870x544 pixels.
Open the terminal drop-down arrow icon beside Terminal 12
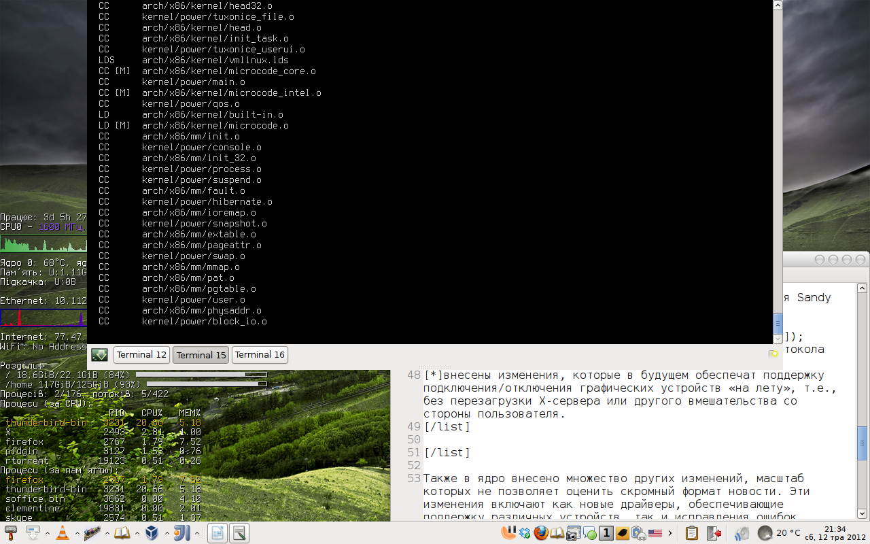point(99,354)
